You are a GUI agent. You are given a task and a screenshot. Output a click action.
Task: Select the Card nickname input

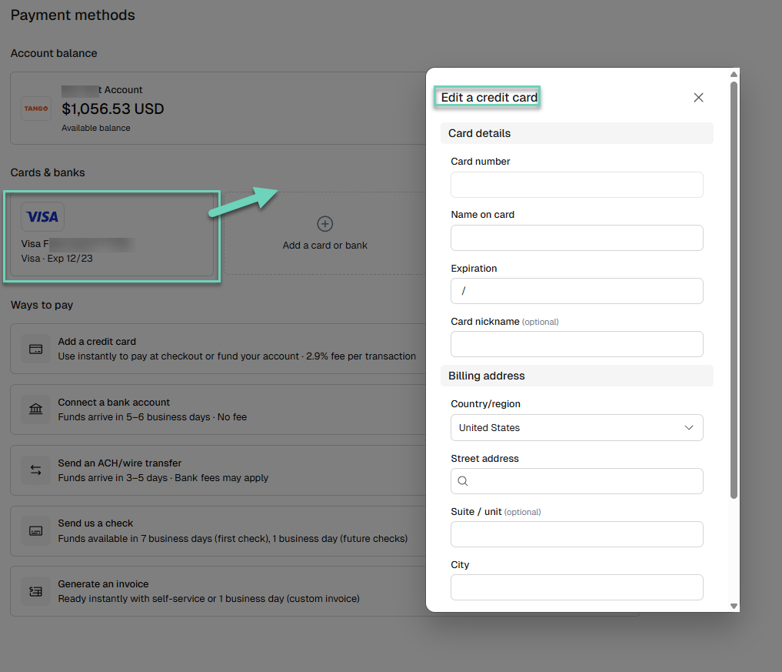click(x=577, y=344)
